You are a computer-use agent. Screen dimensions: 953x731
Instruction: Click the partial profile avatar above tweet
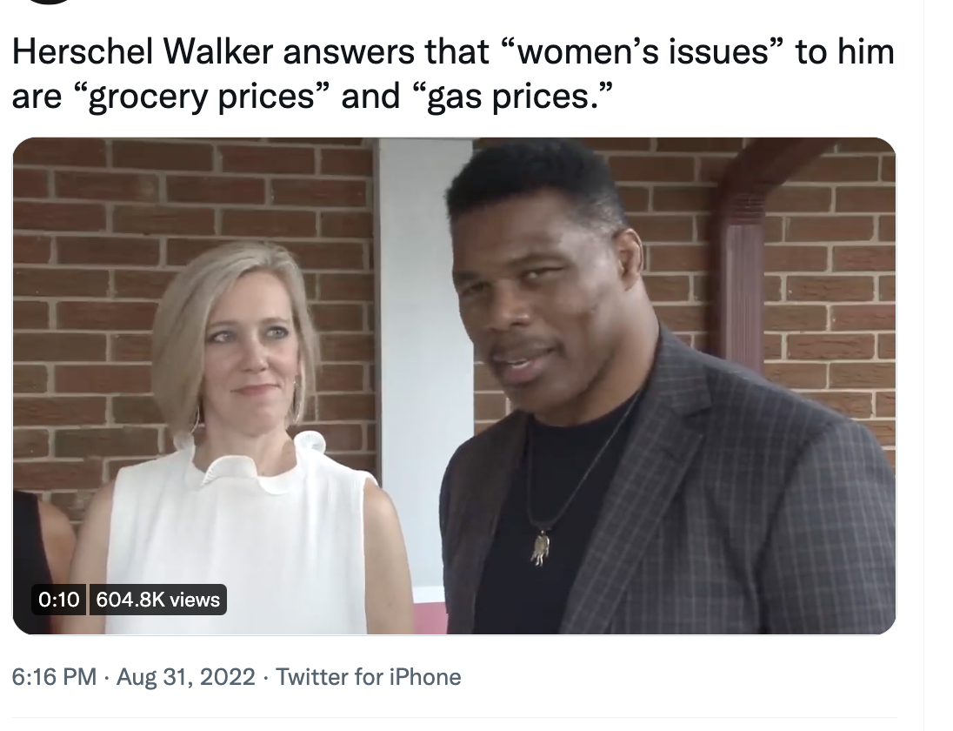click(x=50, y=2)
